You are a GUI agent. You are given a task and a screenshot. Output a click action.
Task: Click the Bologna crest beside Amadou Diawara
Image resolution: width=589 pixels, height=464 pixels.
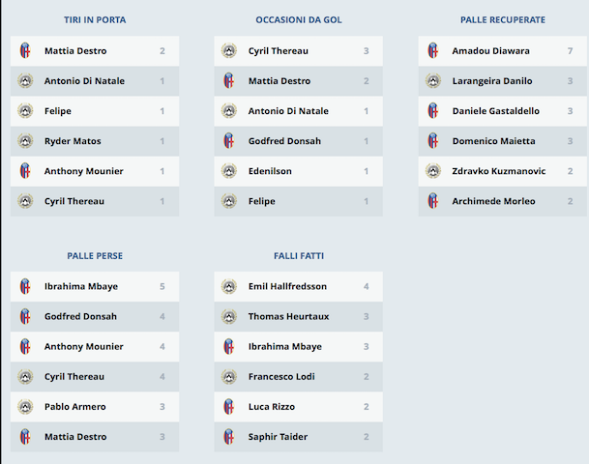[433, 51]
